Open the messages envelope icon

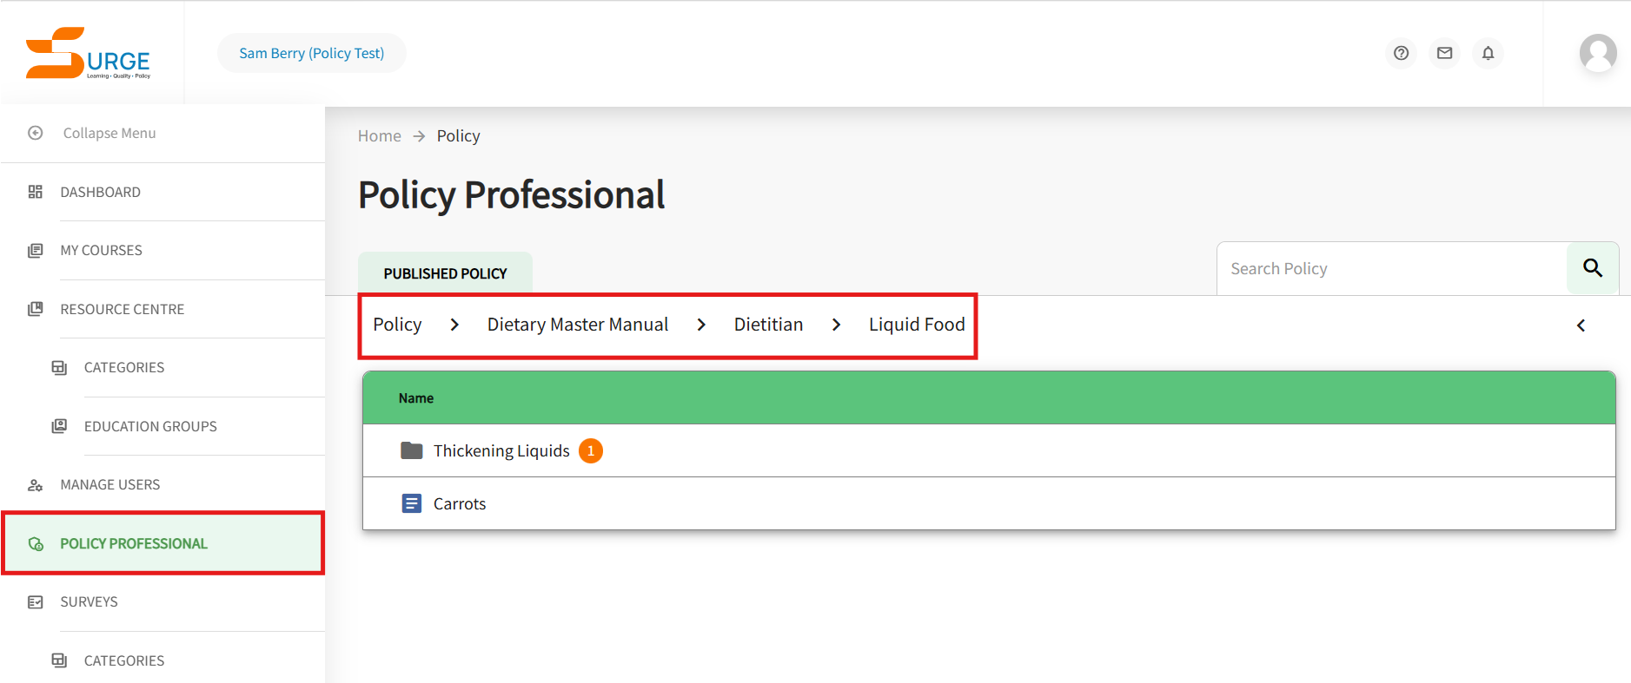point(1444,53)
